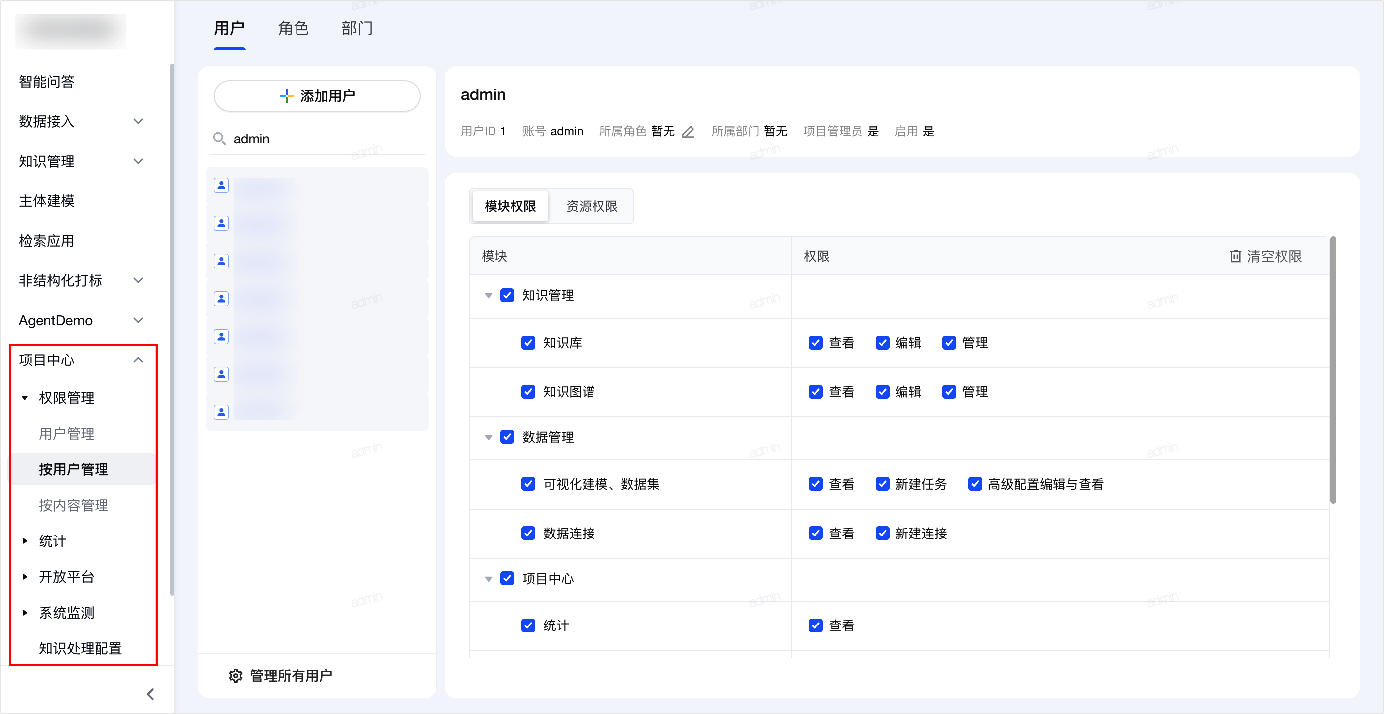
Task: Uncheck the 知识库 module checkbox
Action: (528, 343)
